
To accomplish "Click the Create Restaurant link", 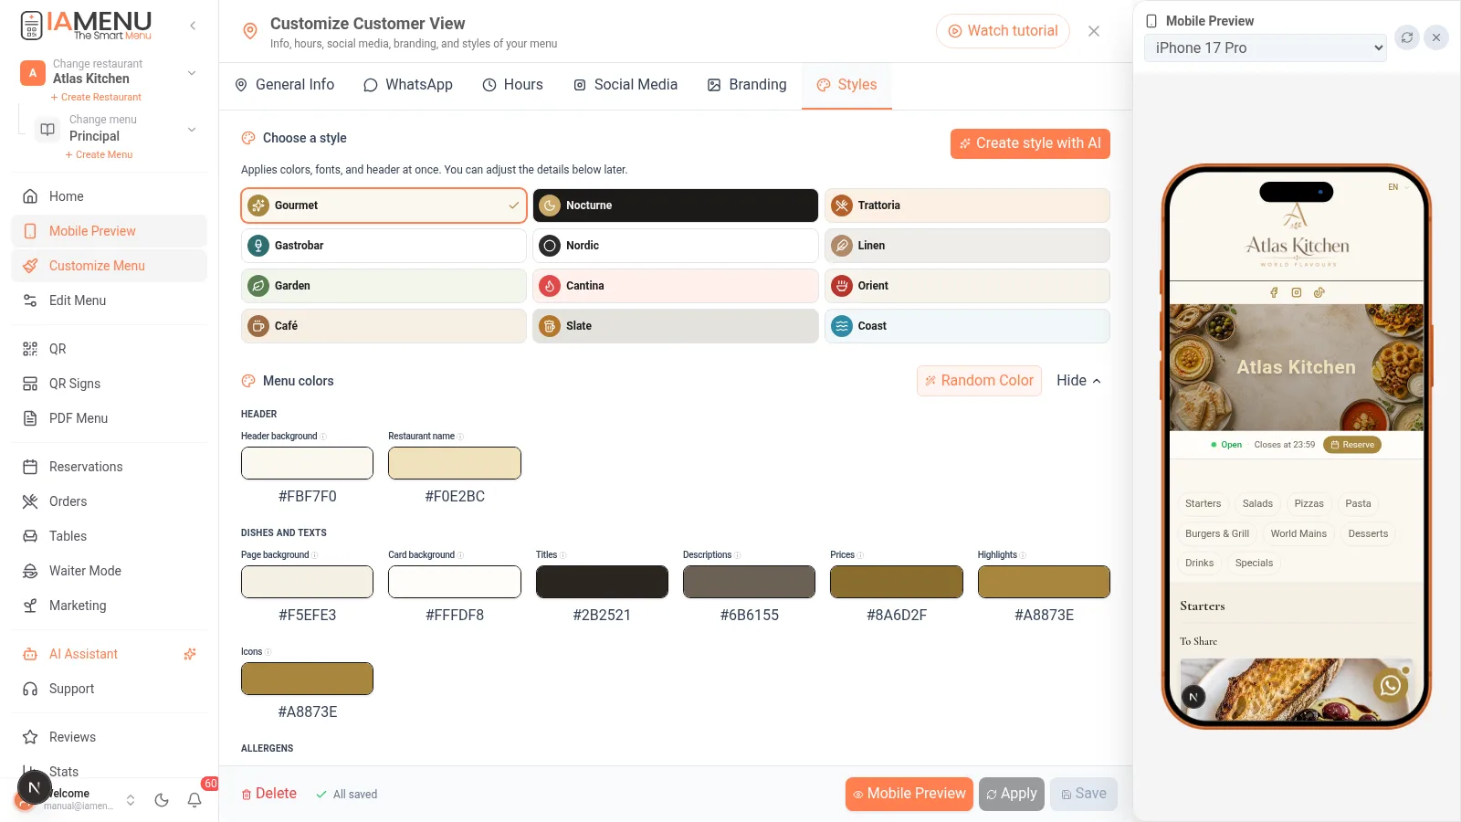I will (x=96, y=97).
